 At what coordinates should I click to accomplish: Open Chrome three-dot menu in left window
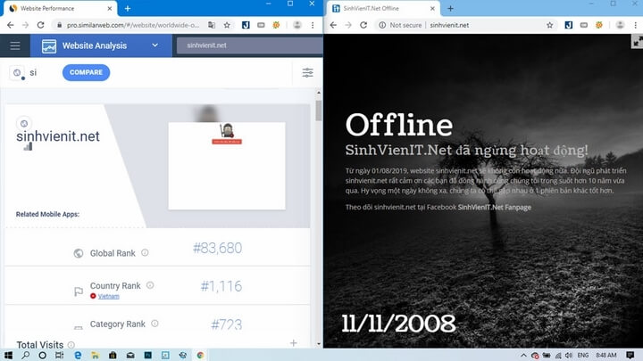click(313, 25)
